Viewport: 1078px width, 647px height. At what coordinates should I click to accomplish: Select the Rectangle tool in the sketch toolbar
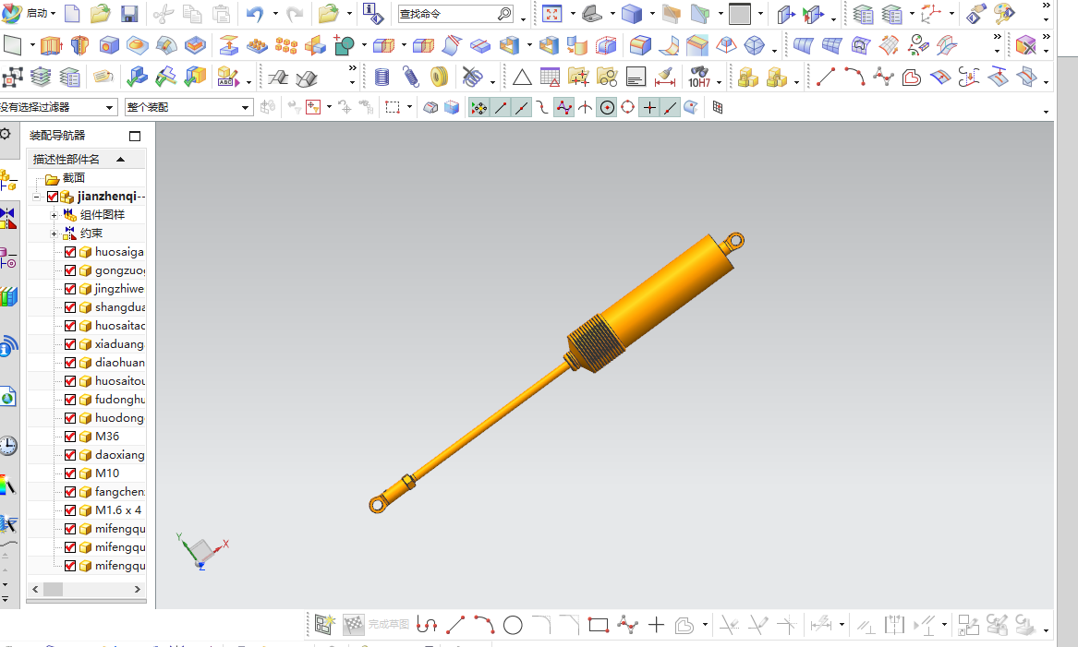pyautogui.click(x=599, y=625)
